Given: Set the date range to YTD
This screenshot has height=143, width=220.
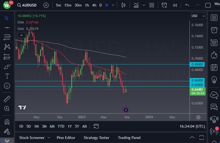Looking at the screenshot, I should pos(61,126).
